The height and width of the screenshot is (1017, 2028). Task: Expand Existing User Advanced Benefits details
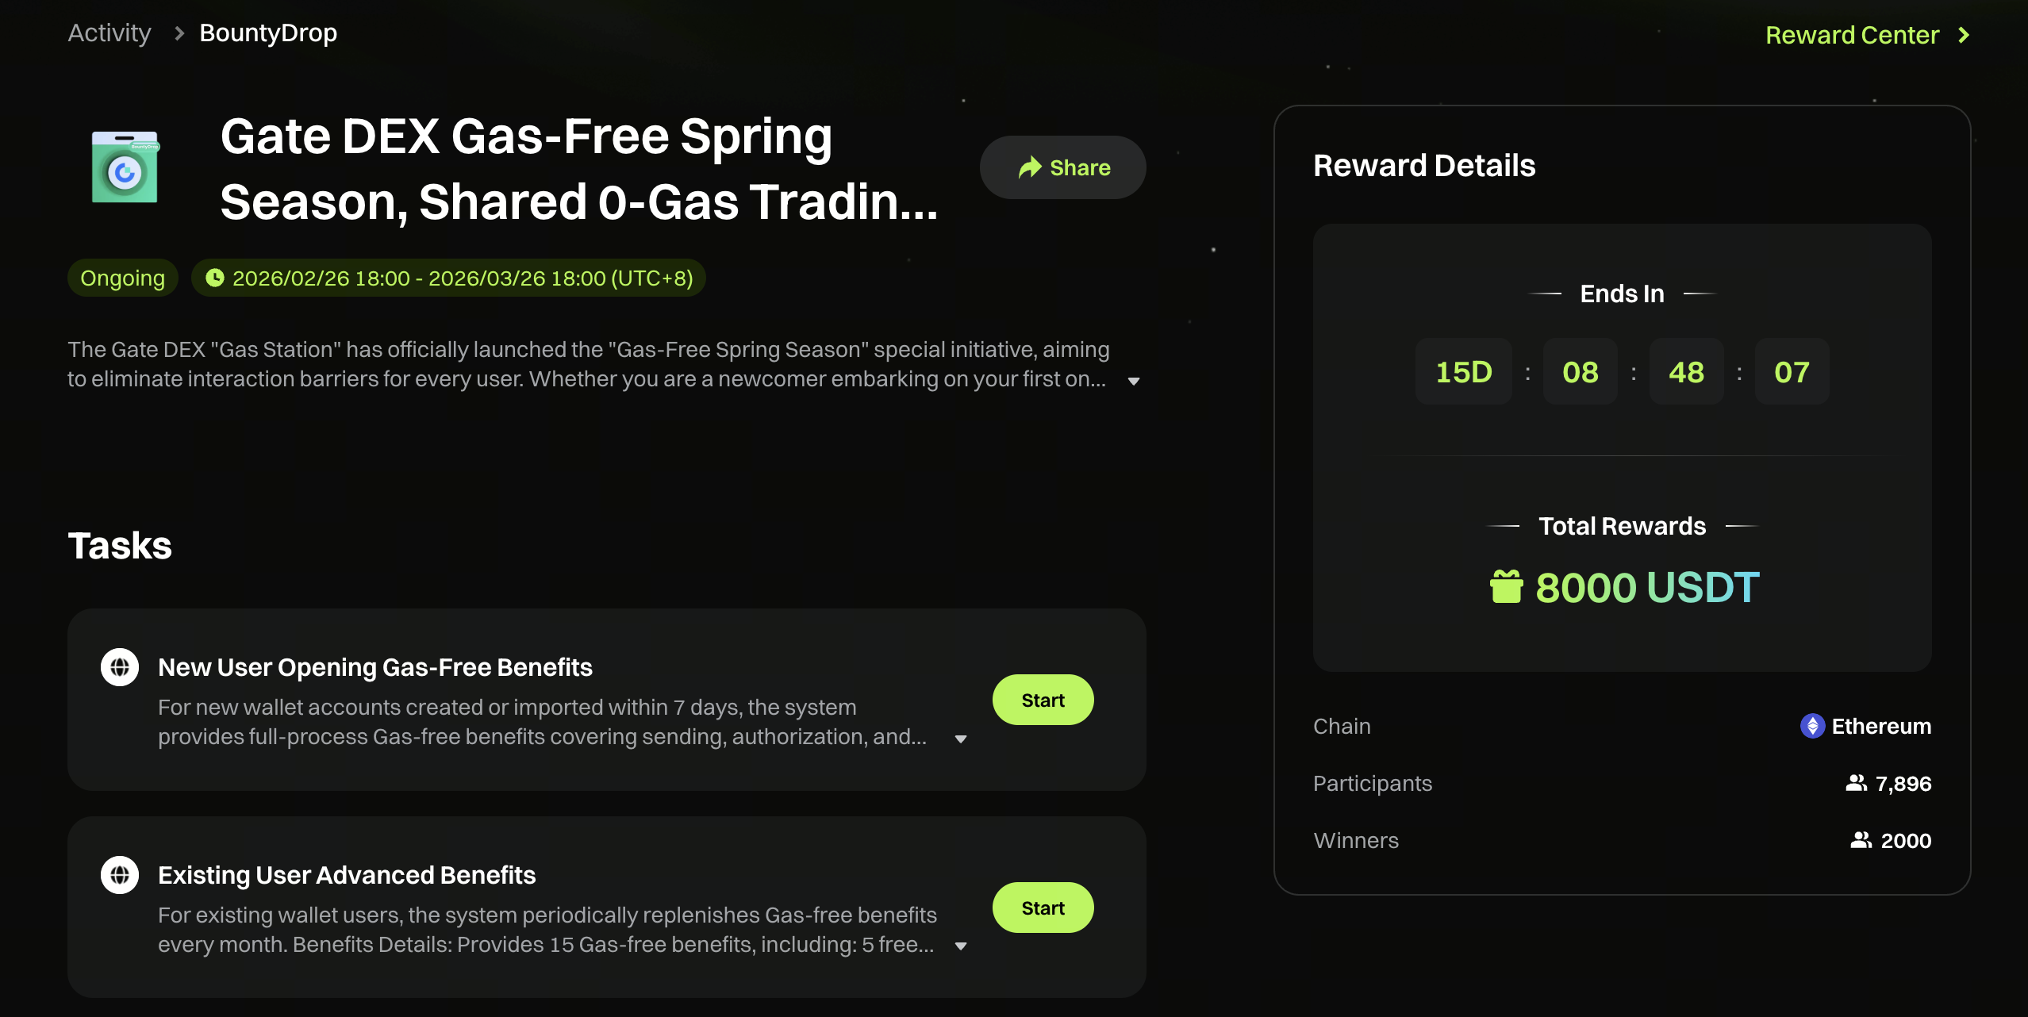(x=961, y=946)
